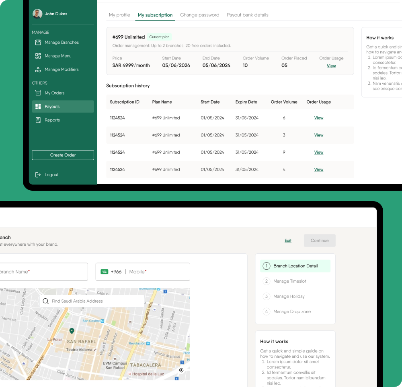The image size is (402, 387).
Task: Click +966 country code selector
Action: [116, 271]
